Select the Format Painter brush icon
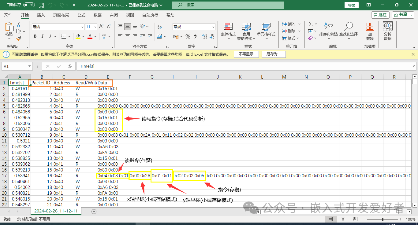418x225 pixels. (19, 39)
